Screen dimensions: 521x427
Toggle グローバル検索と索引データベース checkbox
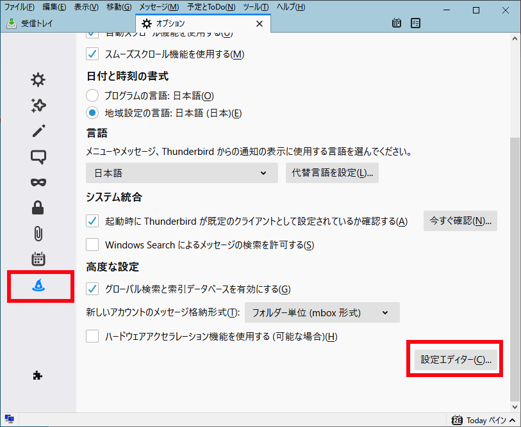pyautogui.click(x=92, y=289)
